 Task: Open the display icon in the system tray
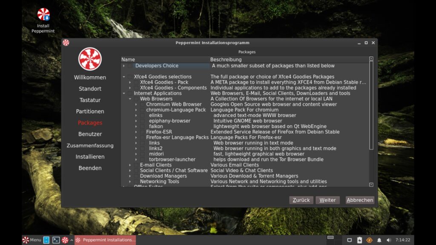pos(350,240)
